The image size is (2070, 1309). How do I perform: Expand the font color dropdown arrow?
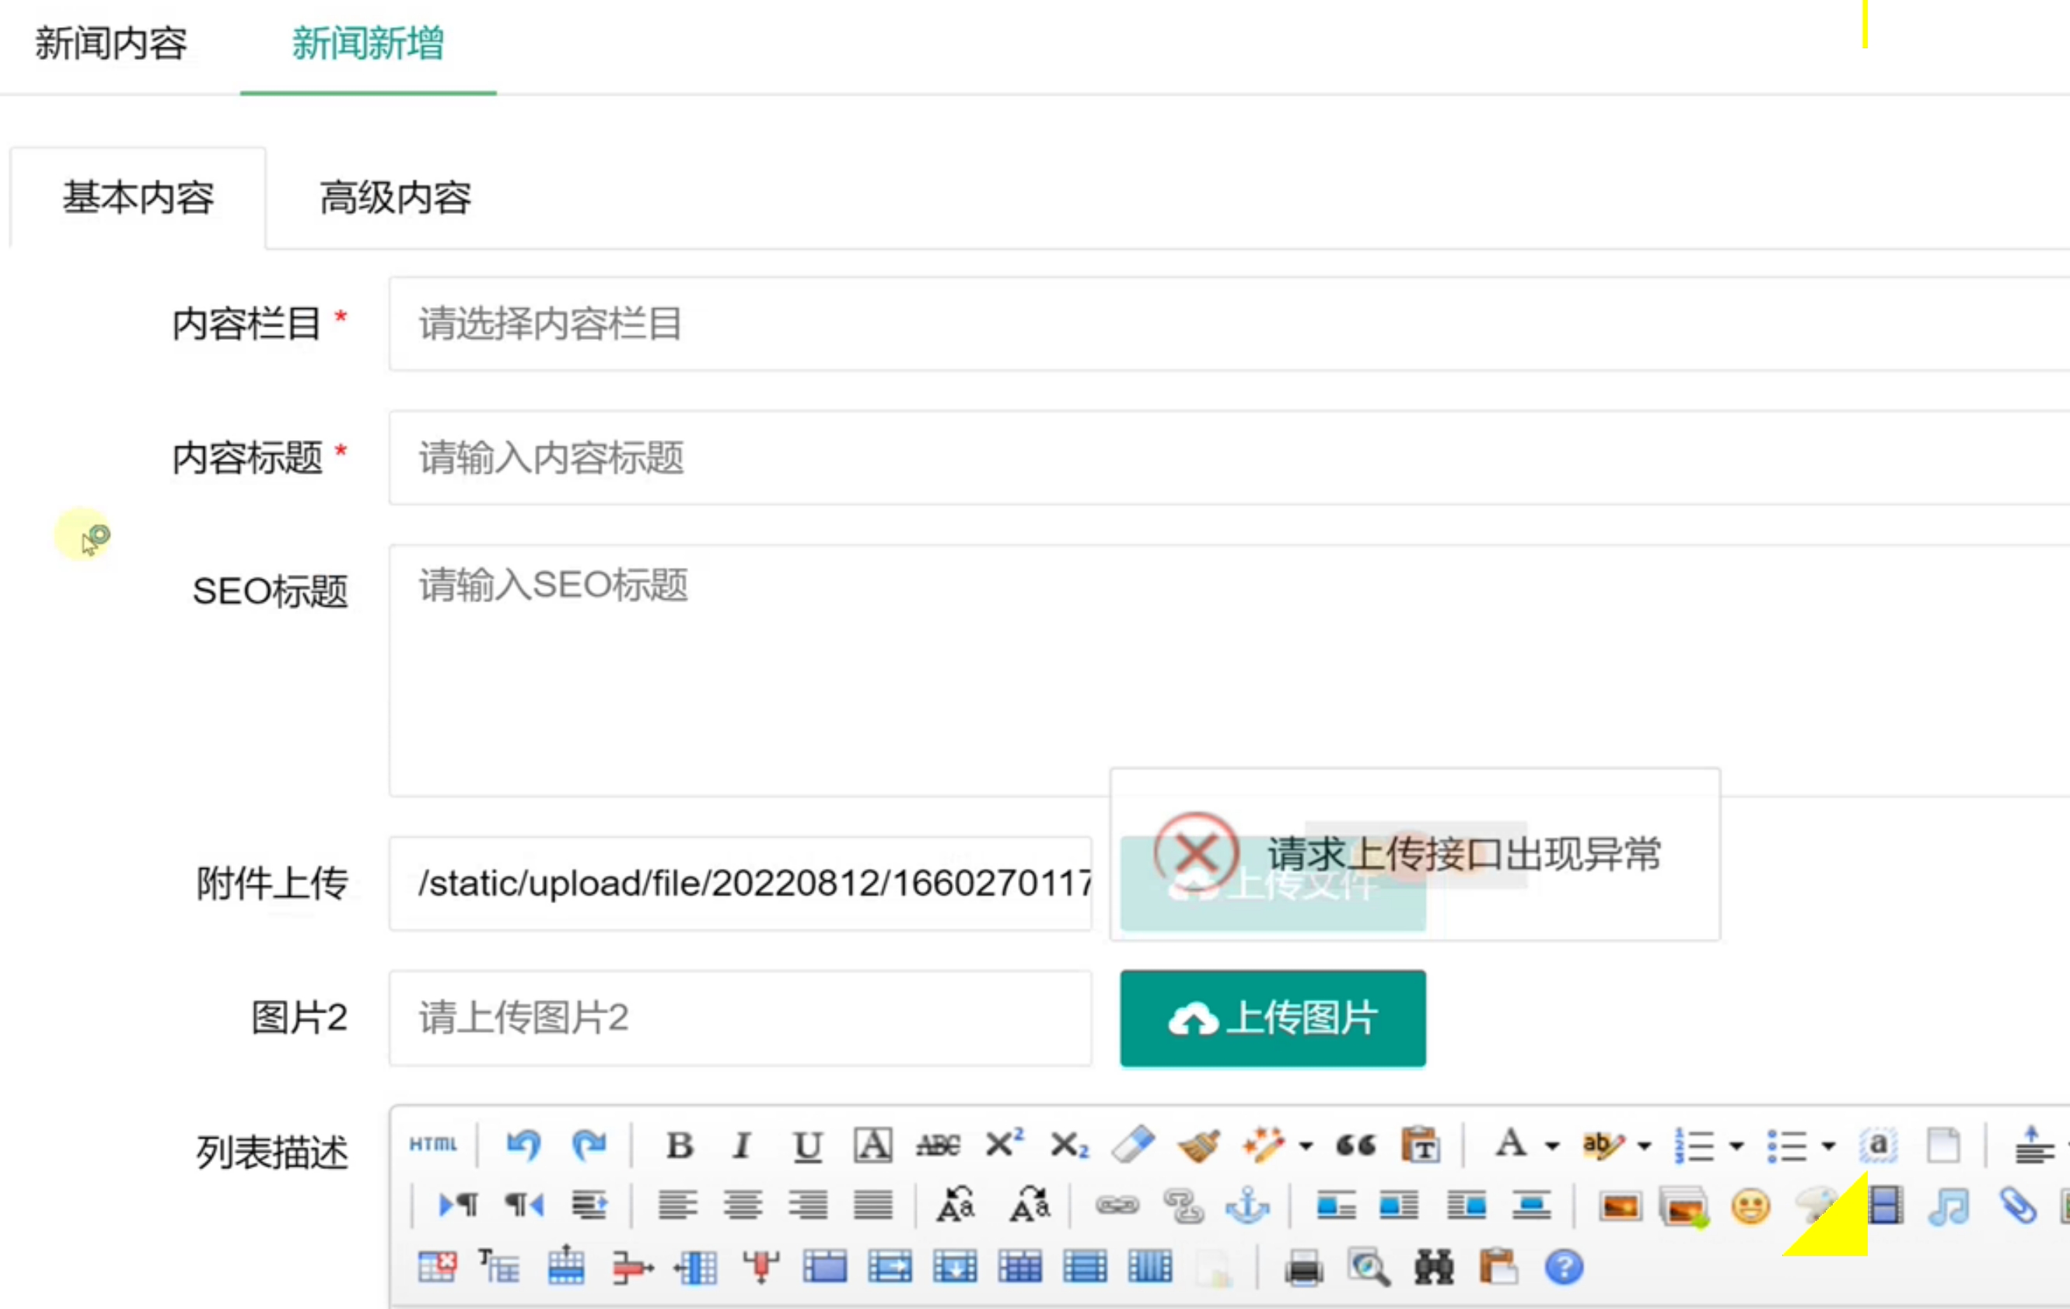[x=1552, y=1146]
